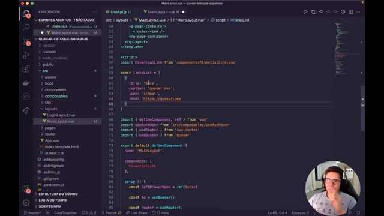Click errors and warnings count in status bar
Viewport: 384px width, 216px height.
(x=89, y=213)
